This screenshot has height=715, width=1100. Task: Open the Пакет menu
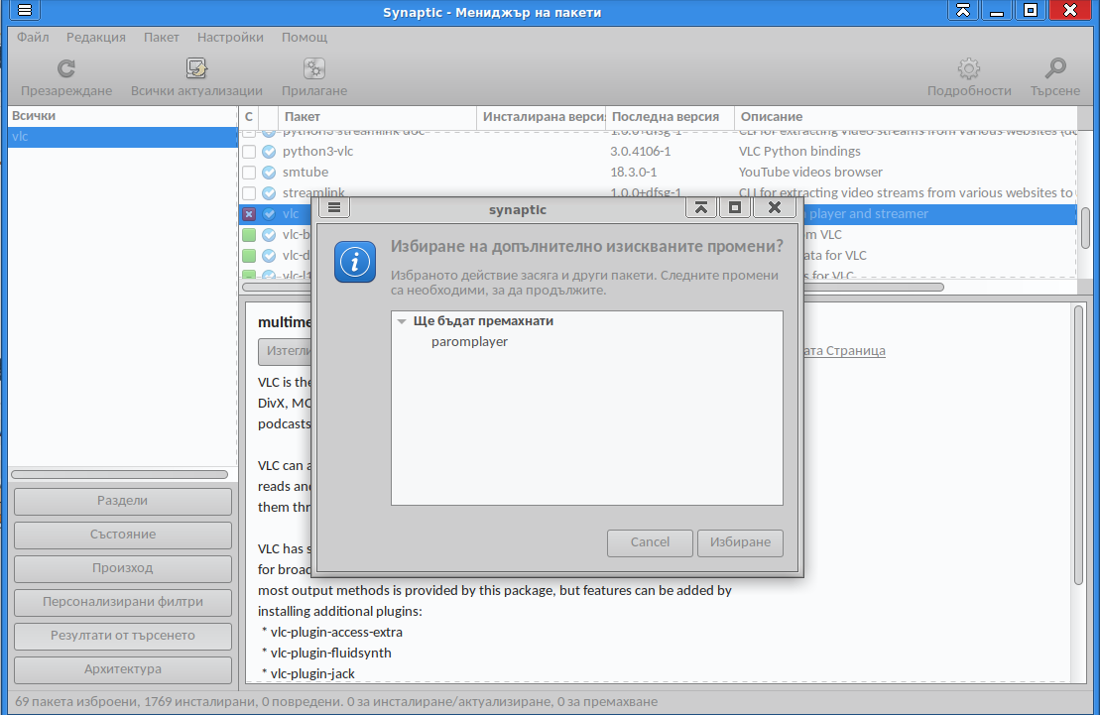162,38
